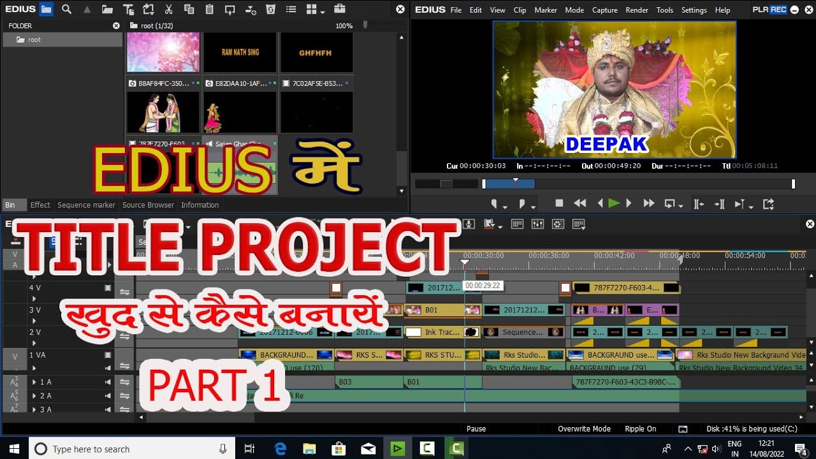The image size is (816, 459).
Task: Click the green Play button
Action: point(614,203)
